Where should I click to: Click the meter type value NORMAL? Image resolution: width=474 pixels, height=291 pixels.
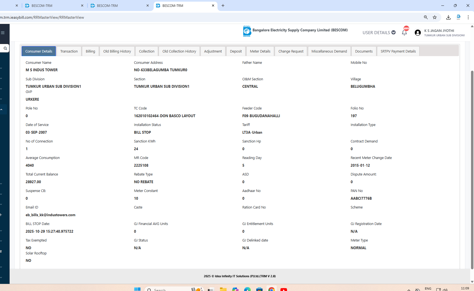(x=359, y=248)
